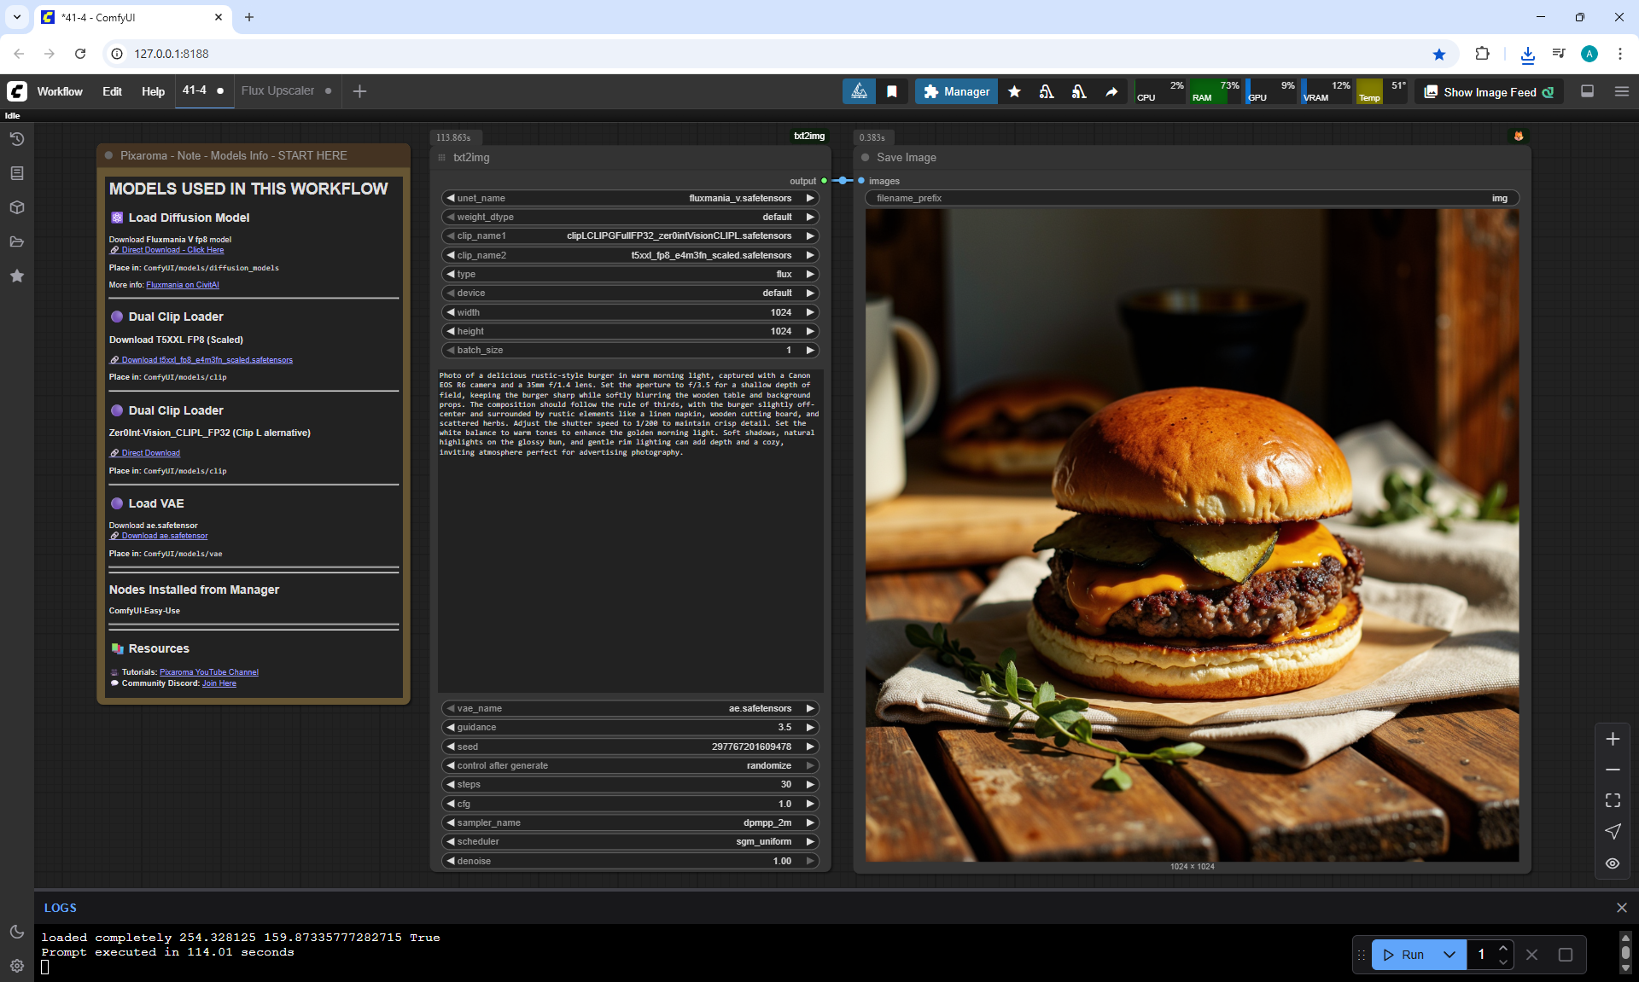
Task: Click the Manager button
Action: click(x=956, y=91)
